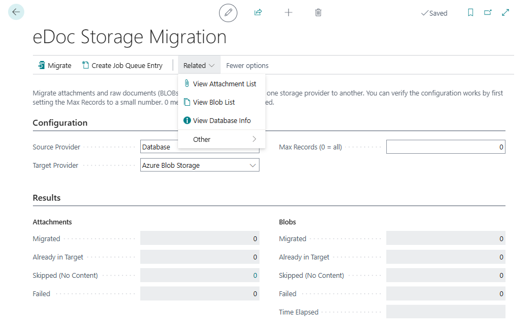Click the Attachments group label
This screenshot has width=526, height=328.
(52, 222)
